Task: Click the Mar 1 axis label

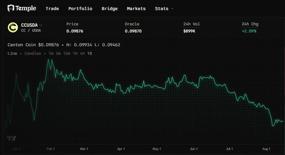Action: point(84,149)
